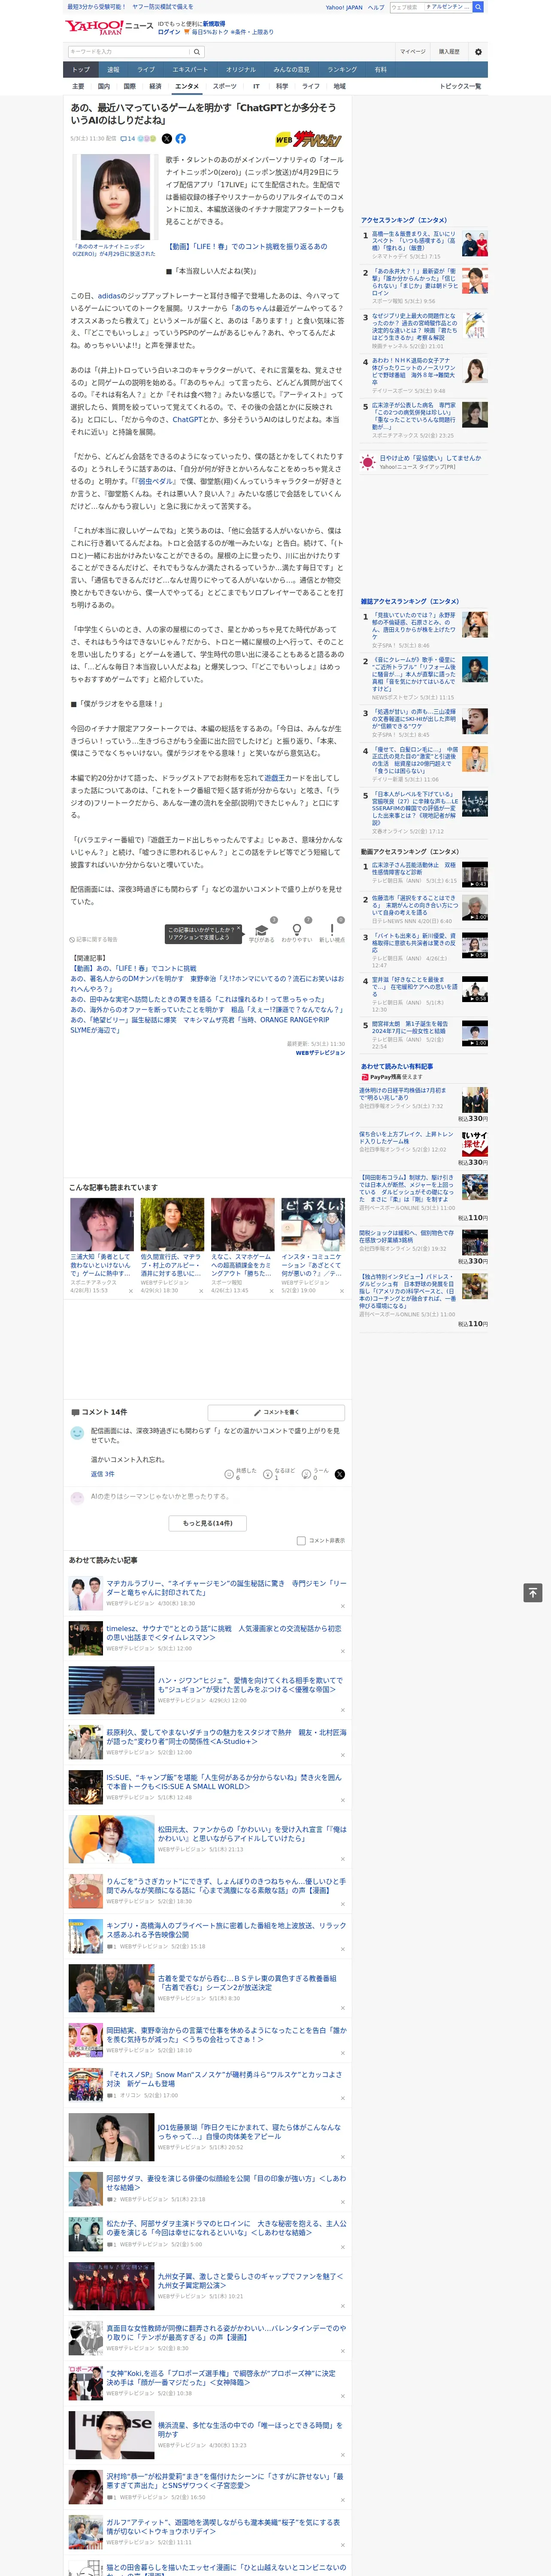Open the JO1佐藤景瑚 article link
The height and width of the screenshot is (2576, 551).
click(249, 2131)
